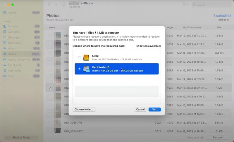Click the Other category icon

[5, 76]
